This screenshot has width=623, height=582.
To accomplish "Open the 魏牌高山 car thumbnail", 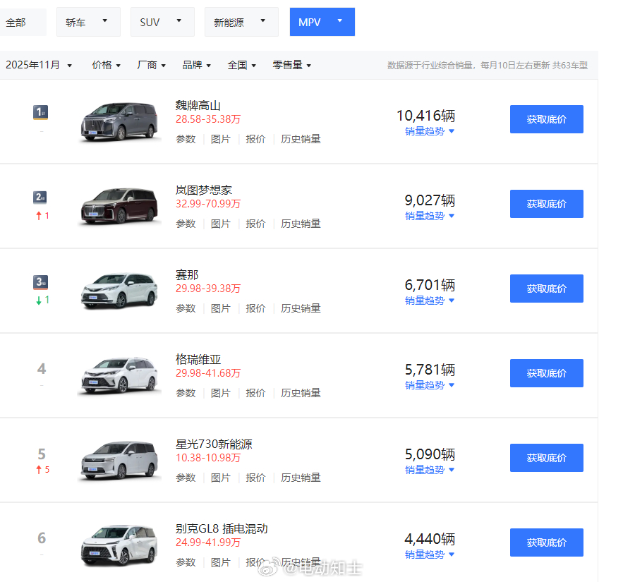I will pyautogui.click(x=119, y=121).
